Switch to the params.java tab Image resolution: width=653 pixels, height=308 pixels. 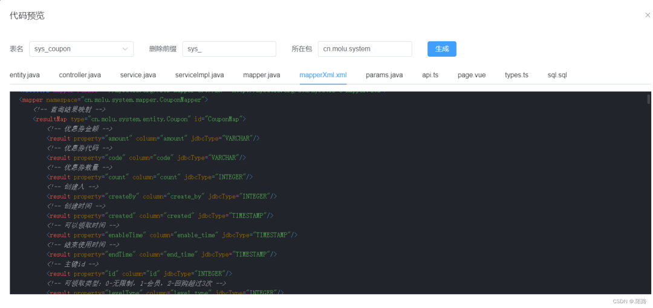tap(384, 75)
